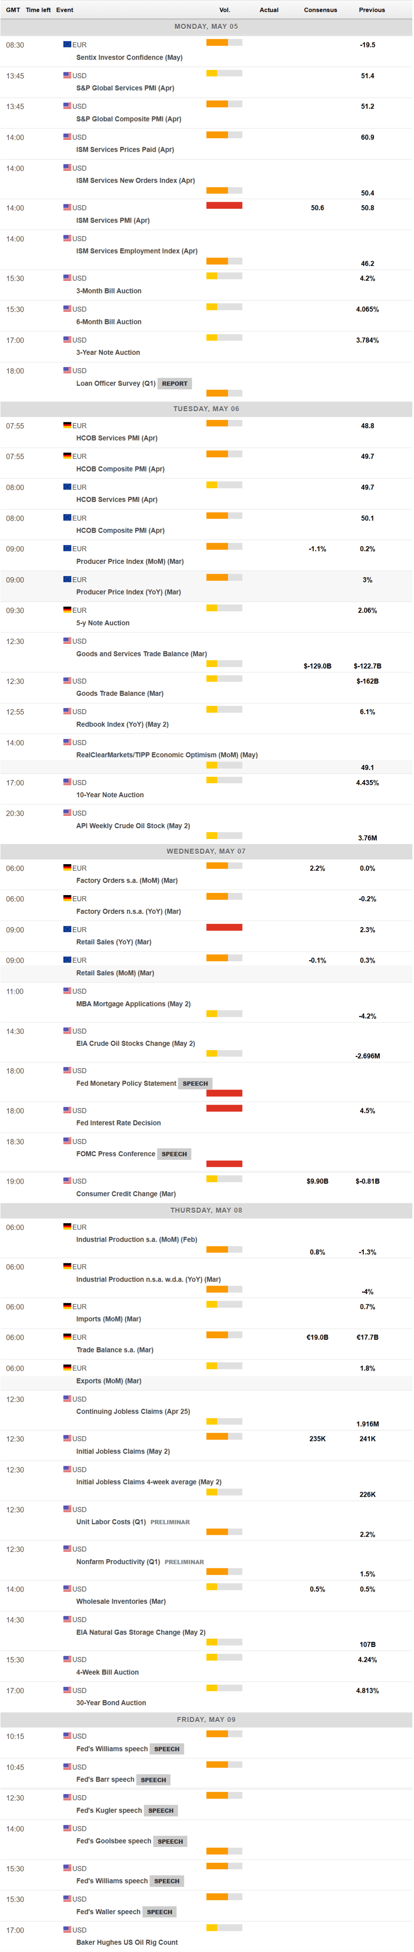Click the Wednesday, May 07 date header
Image resolution: width=414 pixels, height=1952 pixels.
point(206,851)
